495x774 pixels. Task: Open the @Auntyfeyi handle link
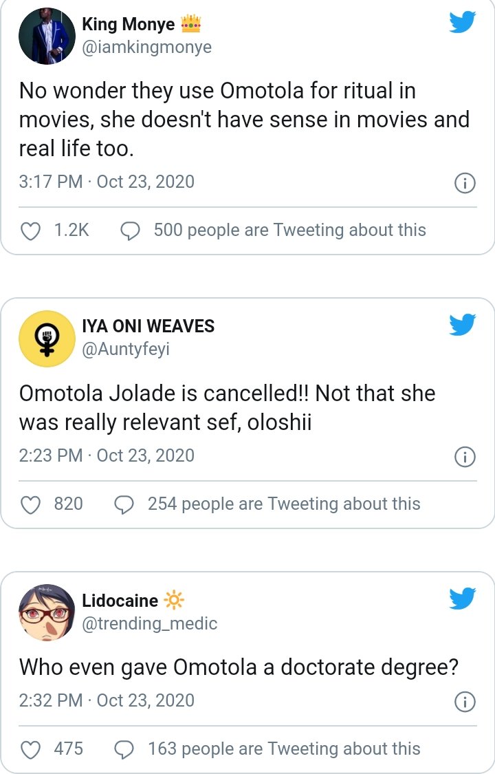126,349
